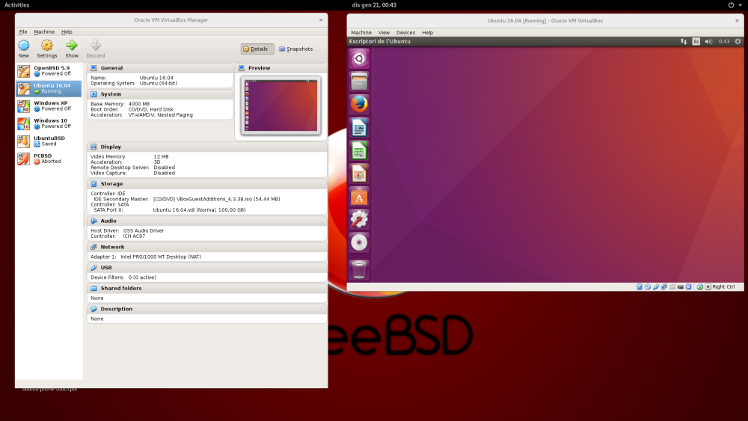Open Ubuntu Software from the launcher
The width and height of the screenshot is (748, 421).
pyautogui.click(x=359, y=197)
